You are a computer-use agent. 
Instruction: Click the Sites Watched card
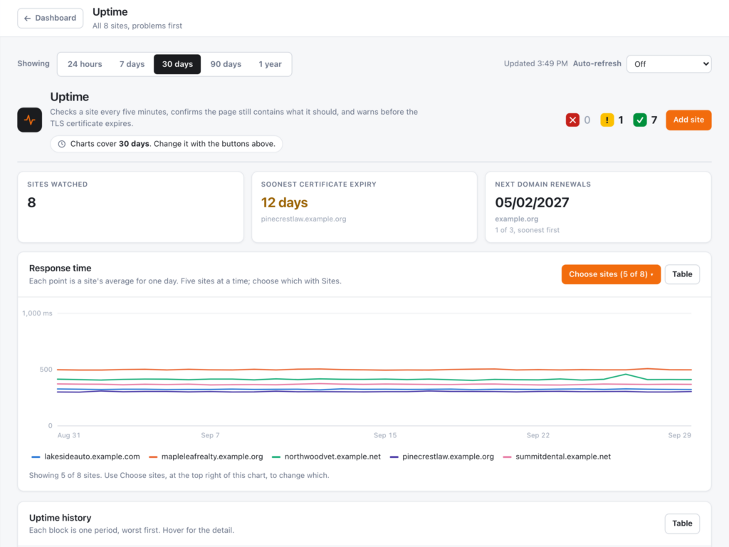131,207
